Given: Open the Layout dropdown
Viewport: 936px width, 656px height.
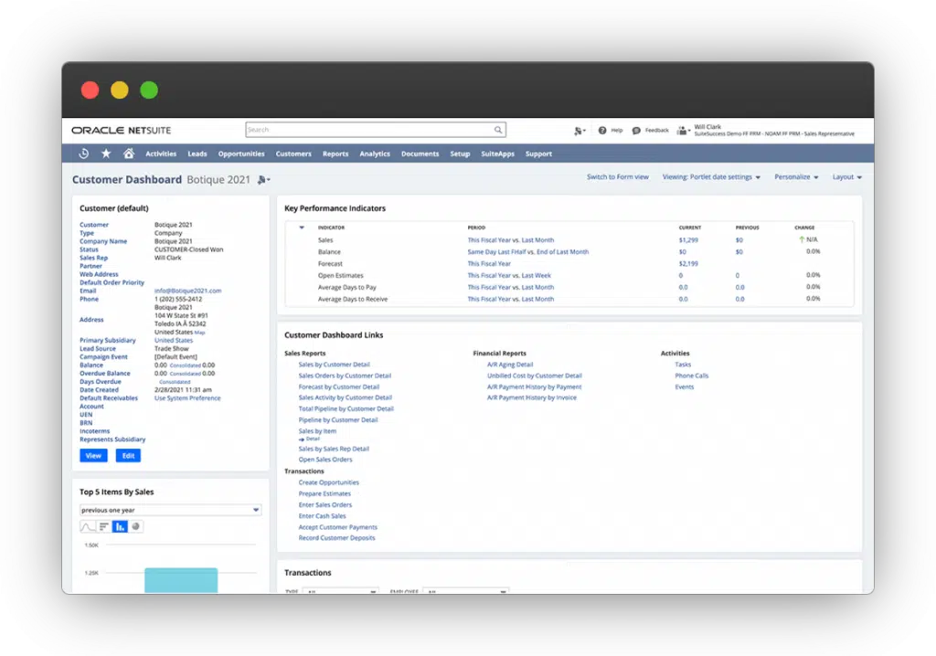Looking at the screenshot, I should [847, 177].
